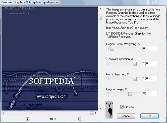This screenshot has height=123, width=167.
Task: Click the Contrast Expansion value field
Action: pyautogui.click(x=150, y=64)
